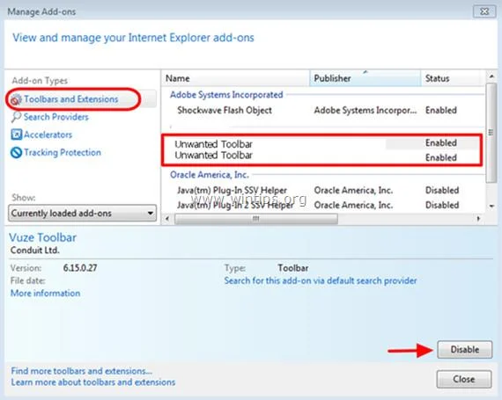The image size is (502, 400).
Task: Open the More information link
Action: pos(46,293)
